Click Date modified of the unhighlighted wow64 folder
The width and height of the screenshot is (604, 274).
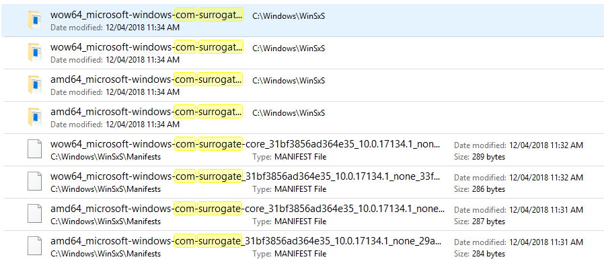(x=115, y=60)
